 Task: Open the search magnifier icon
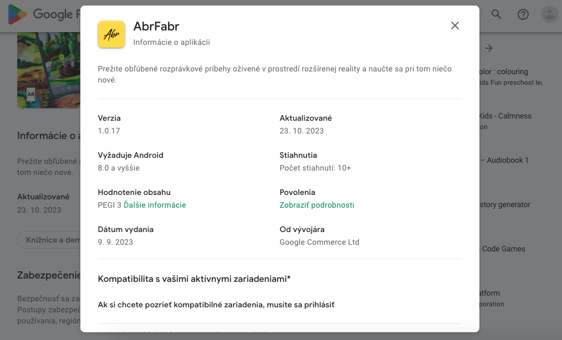pos(496,14)
